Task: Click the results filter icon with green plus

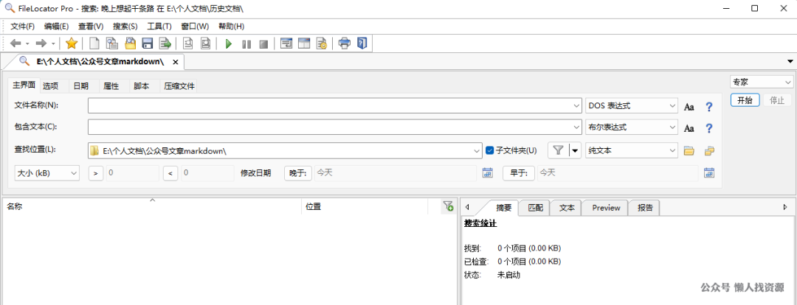Action: point(448,206)
